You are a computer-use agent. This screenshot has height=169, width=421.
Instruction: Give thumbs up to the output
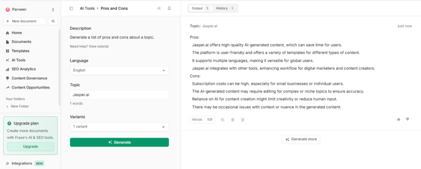[x=398, y=119]
